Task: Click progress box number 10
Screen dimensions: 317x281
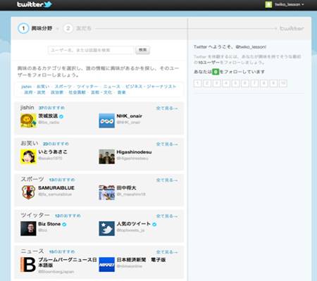Action: pos(283,83)
